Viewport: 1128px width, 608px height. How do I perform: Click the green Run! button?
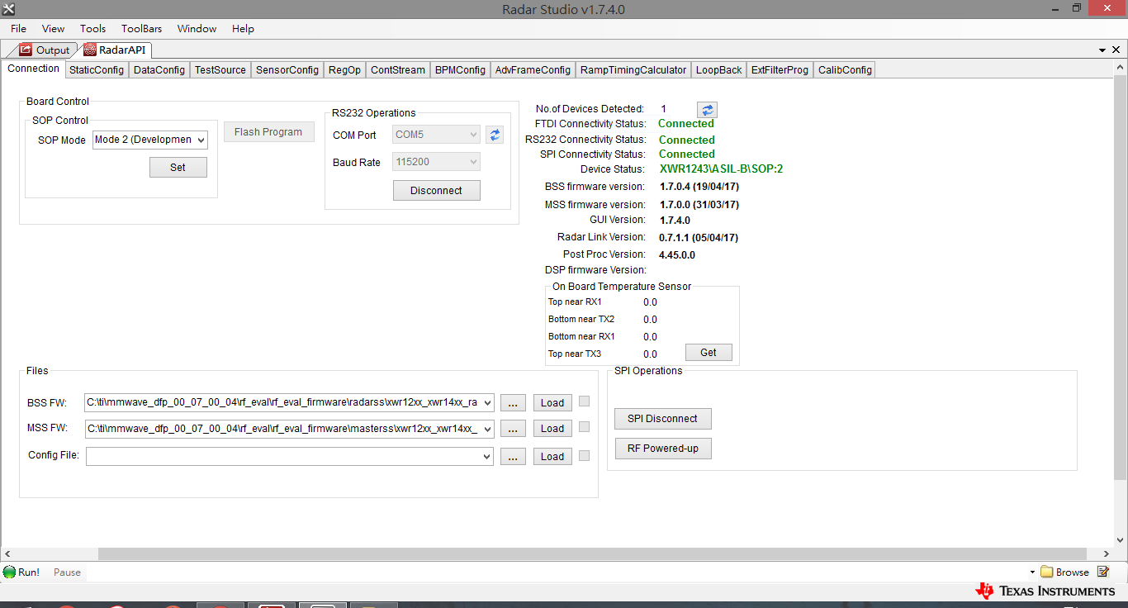click(x=21, y=572)
